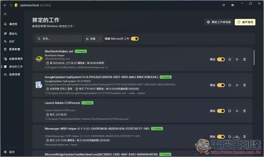The width and height of the screenshot is (264, 157).
Task: Click Ready badge of Launch Adobe CCXProcess
Action: click(87, 103)
